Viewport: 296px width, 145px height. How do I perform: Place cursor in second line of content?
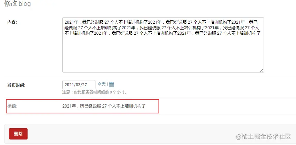coord(162,28)
